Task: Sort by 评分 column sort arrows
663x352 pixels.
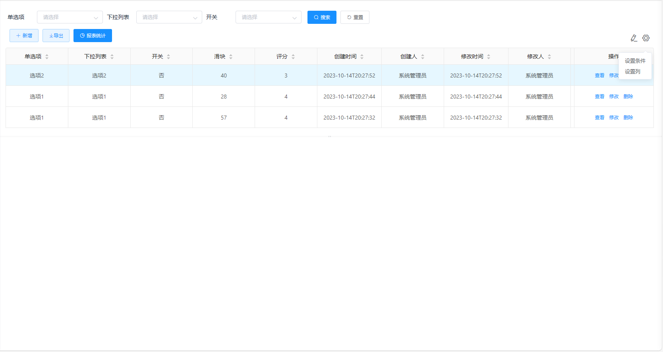Action: click(293, 57)
